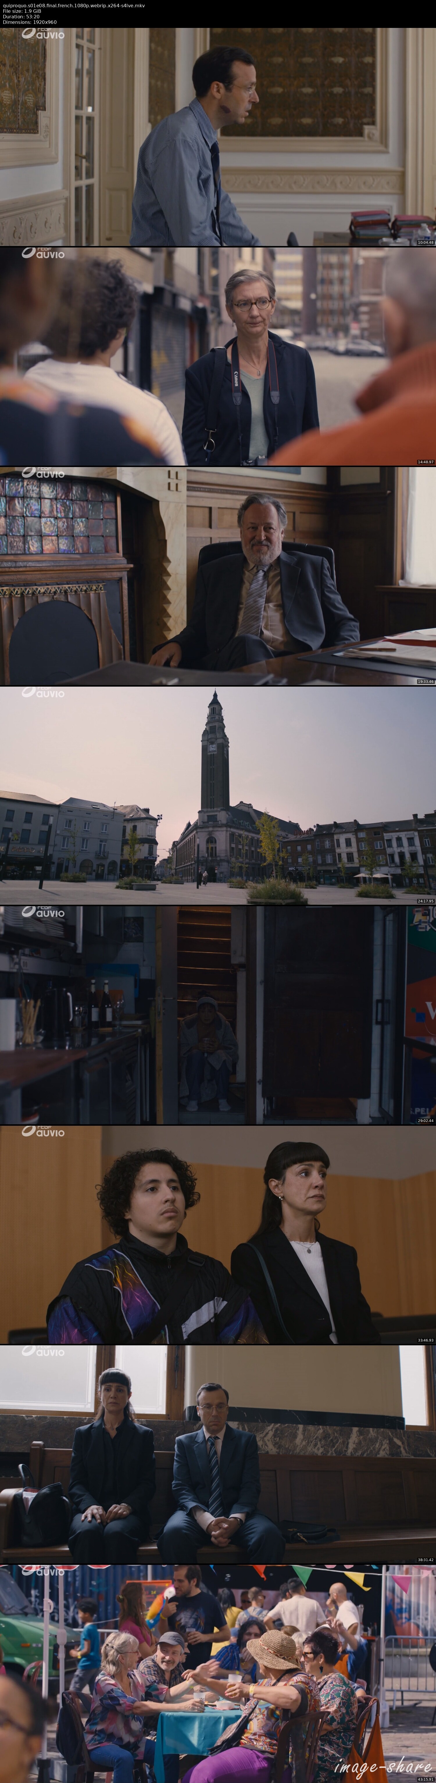Click the 19:33.46 timestamp label

click(426, 681)
